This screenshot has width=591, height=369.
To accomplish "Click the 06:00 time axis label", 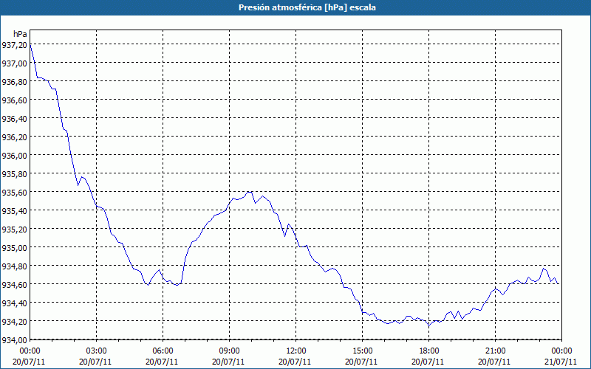I will pos(163,351).
